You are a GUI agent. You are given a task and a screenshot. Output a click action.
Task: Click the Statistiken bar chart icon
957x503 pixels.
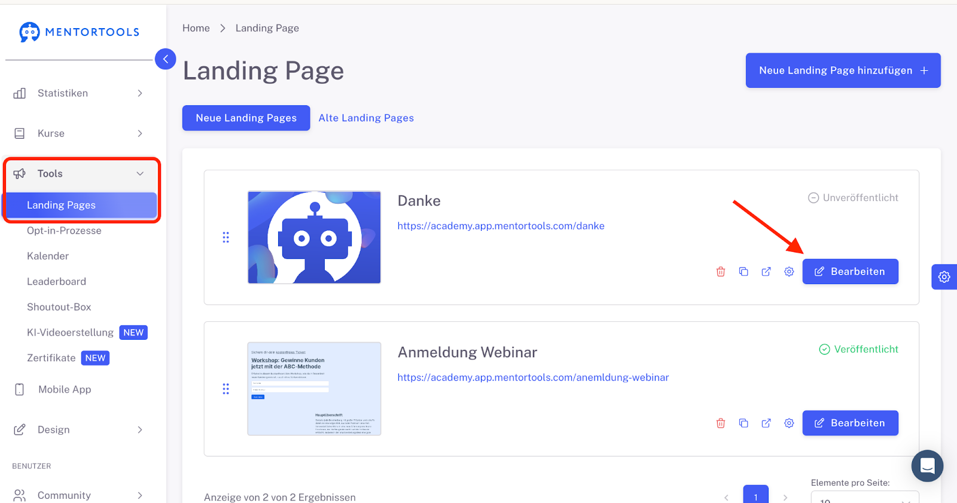[20, 93]
